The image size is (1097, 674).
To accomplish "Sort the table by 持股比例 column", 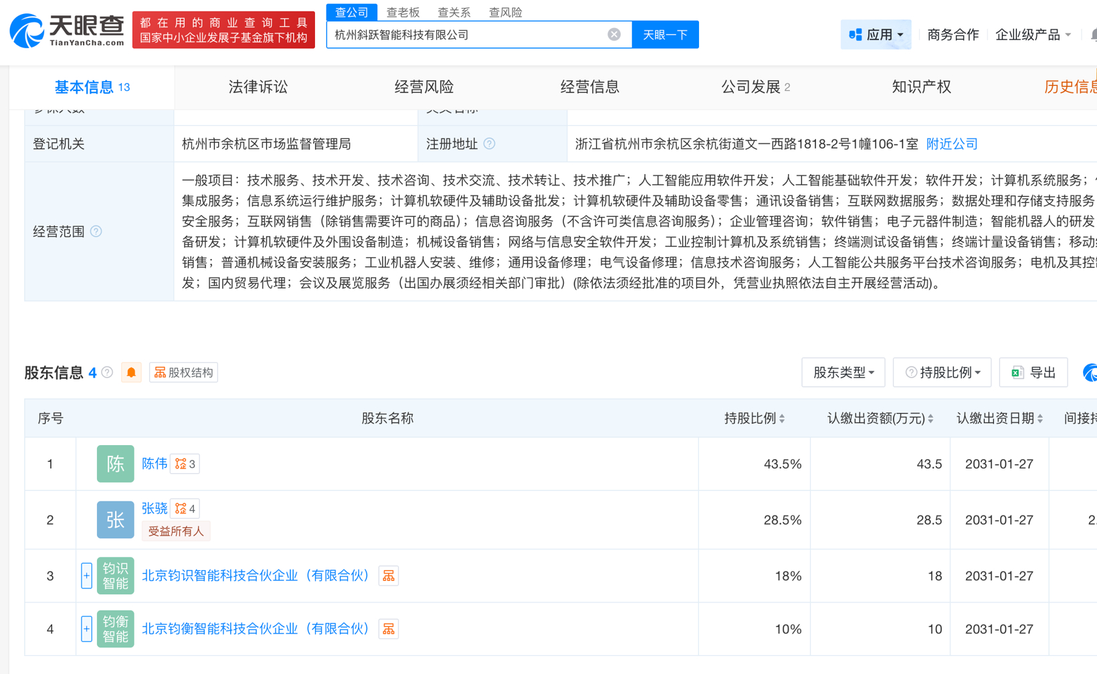I will point(782,418).
